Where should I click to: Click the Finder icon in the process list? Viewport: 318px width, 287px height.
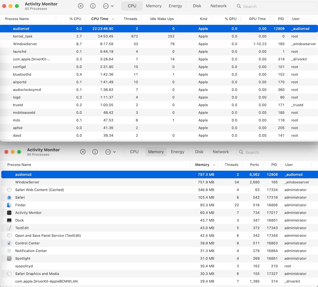click(x=9, y=205)
